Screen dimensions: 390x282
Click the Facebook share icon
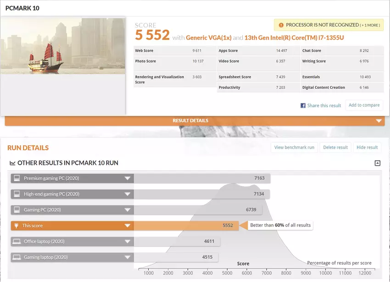303,105
